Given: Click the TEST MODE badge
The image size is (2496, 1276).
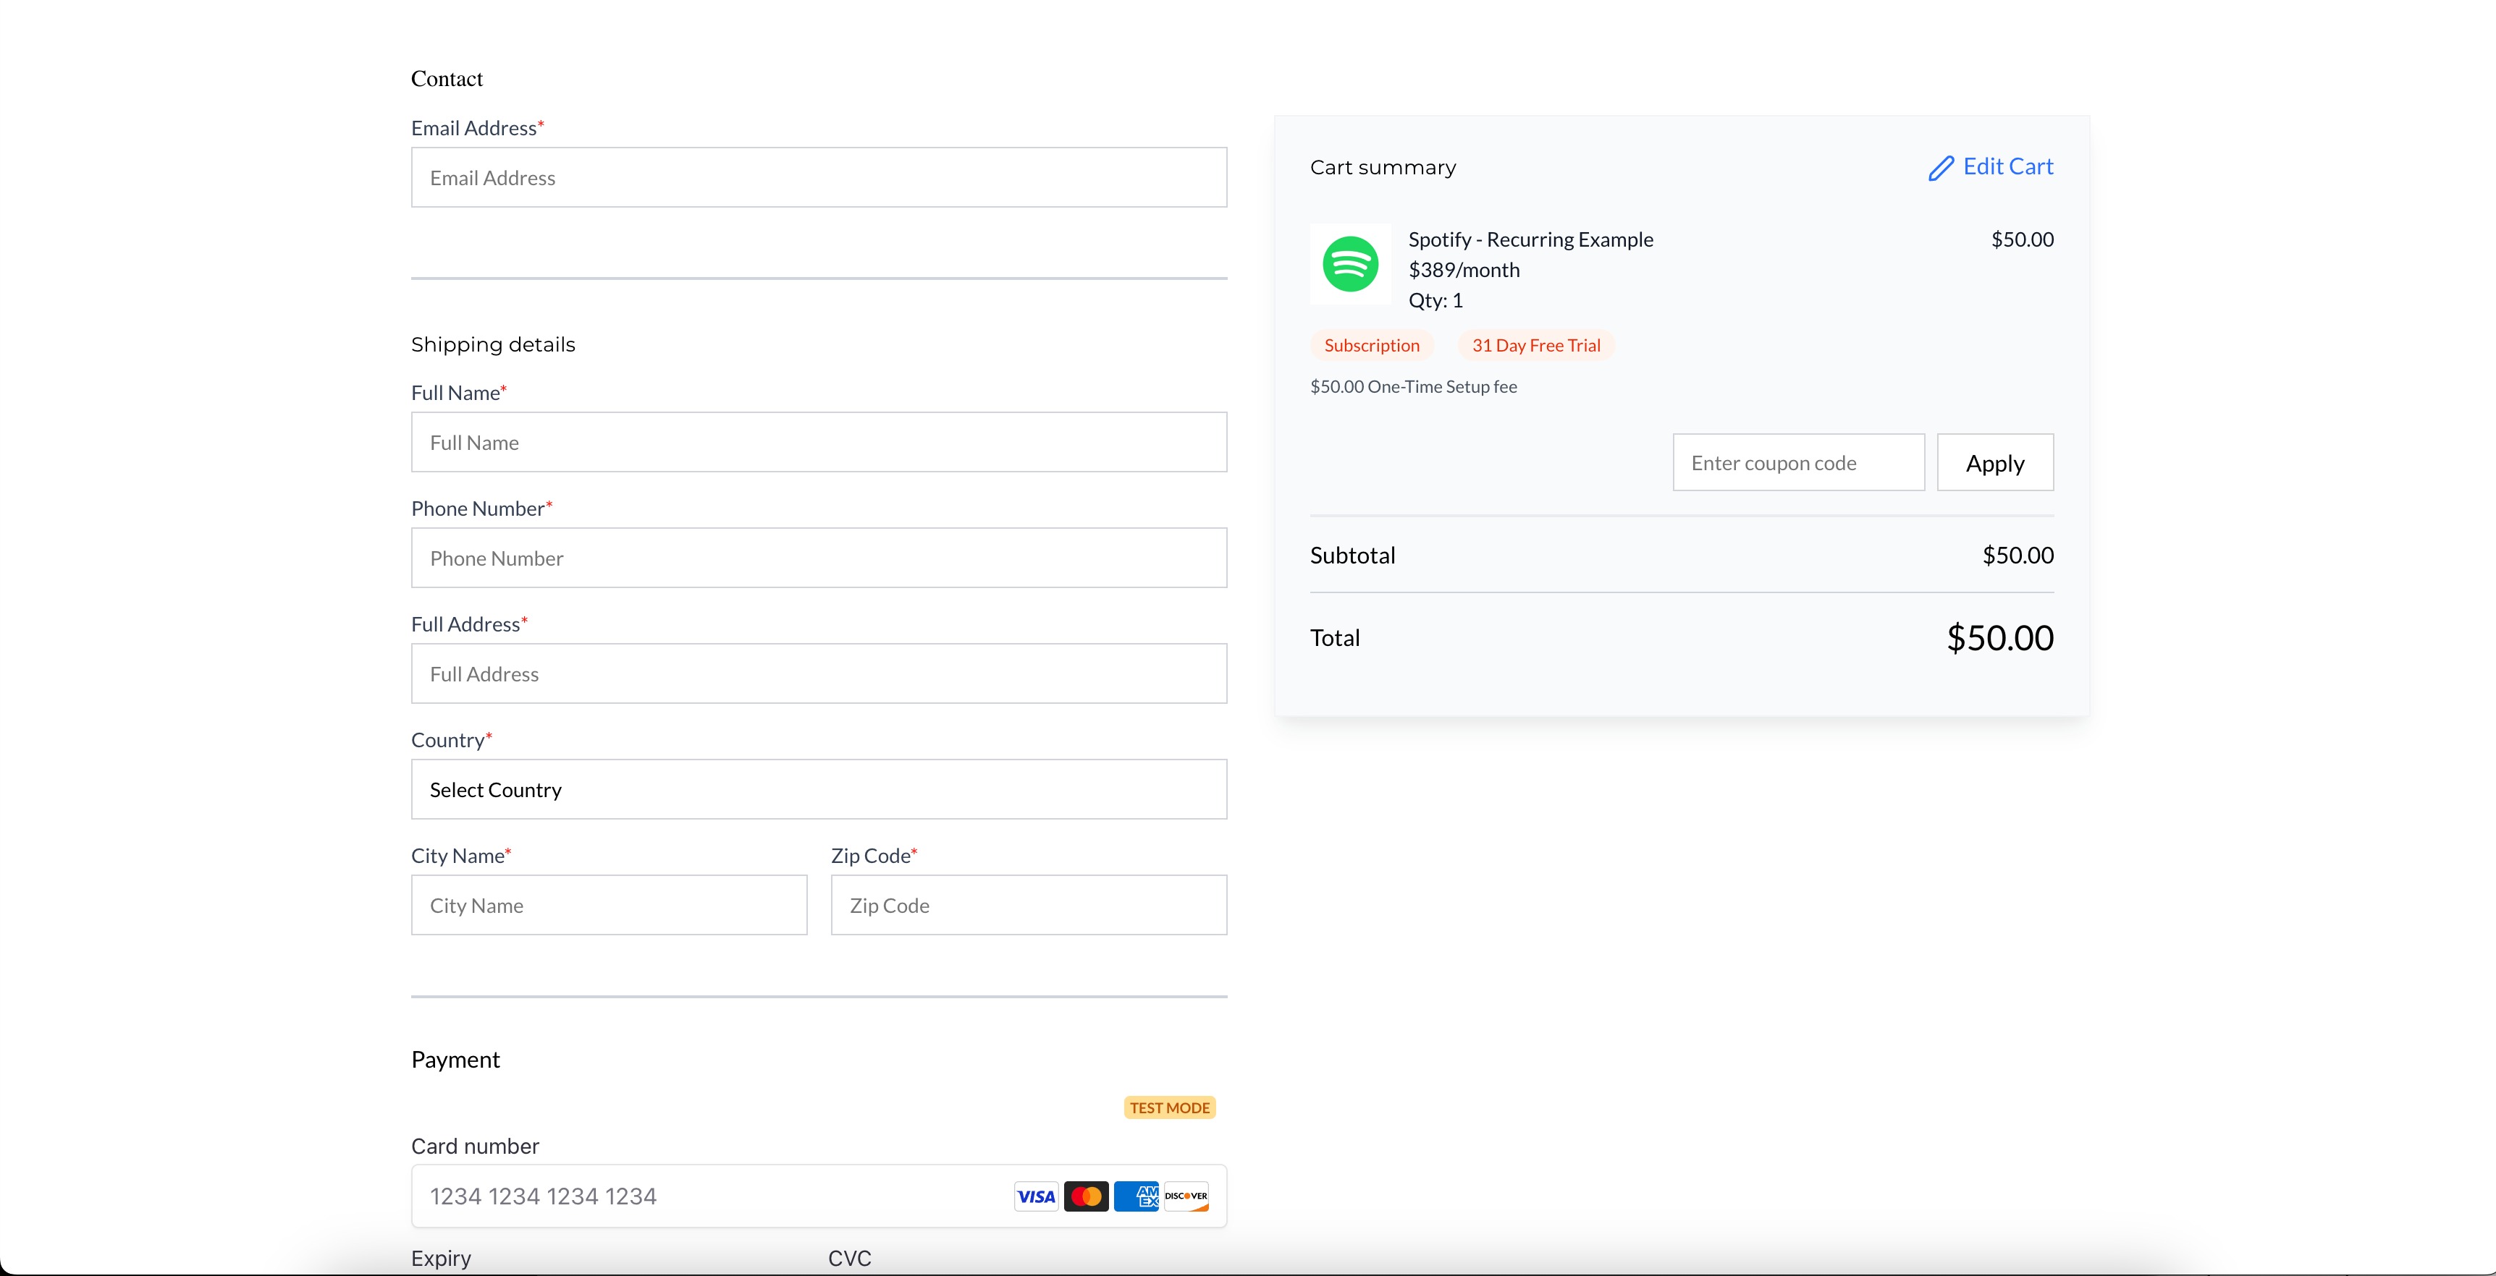Looking at the screenshot, I should coord(1170,1107).
